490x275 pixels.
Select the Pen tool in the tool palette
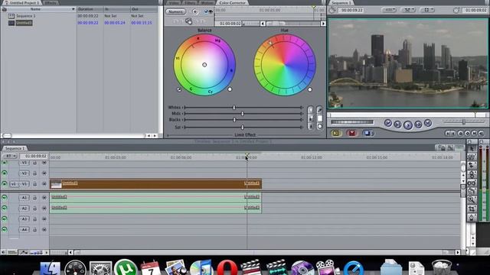(x=472, y=217)
